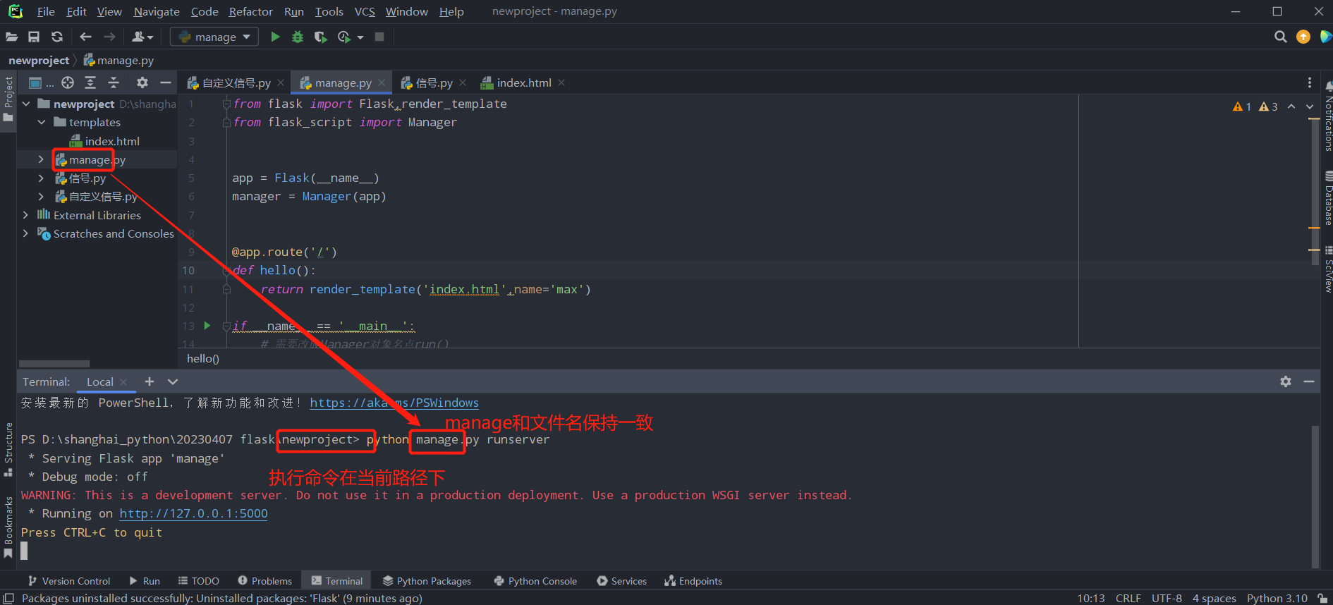The width and height of the screenshot is (1333, 605).
Task: Jump to the next highlighted error arrow
Action: (1310, 106)
